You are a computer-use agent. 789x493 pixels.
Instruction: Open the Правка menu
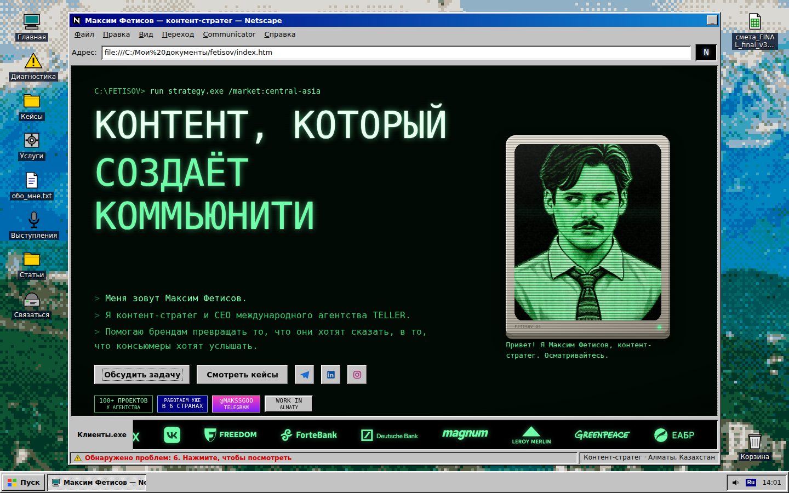[117, 34]
